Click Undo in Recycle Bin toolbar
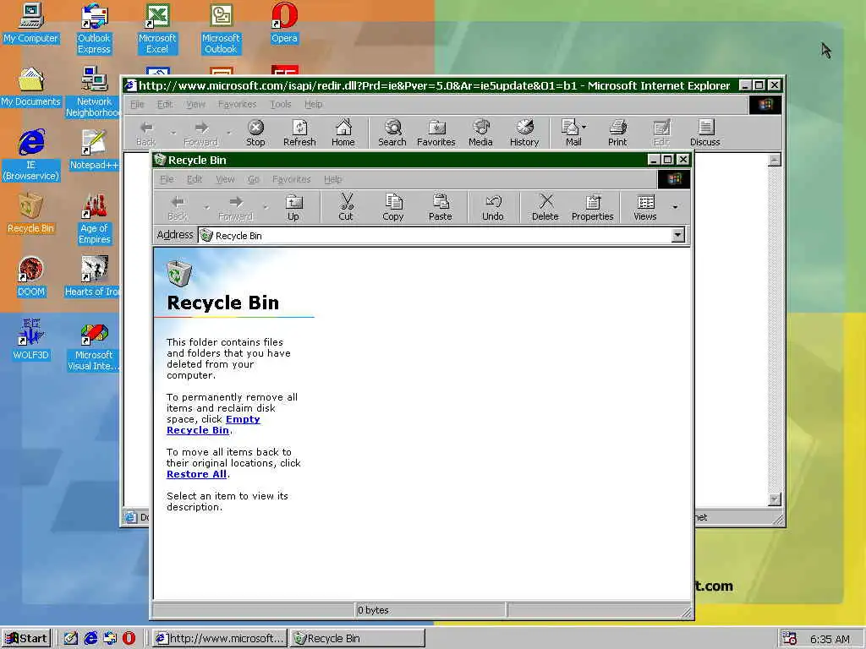 (493, 208)
